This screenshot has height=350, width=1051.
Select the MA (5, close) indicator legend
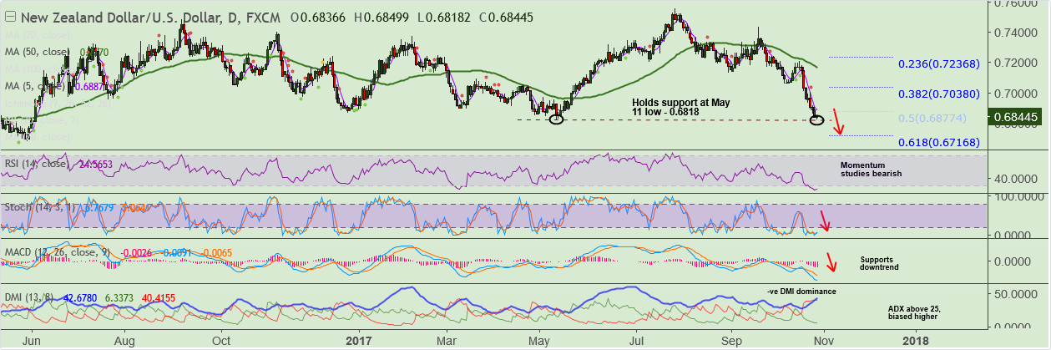coord(33,86)
